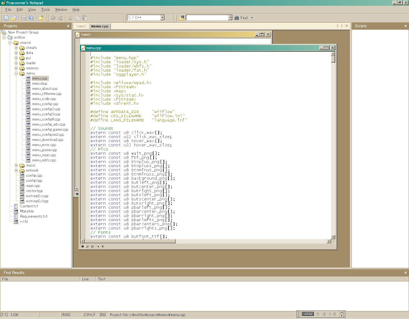
Task: Click the ATOK input method indicator
Action: pyautogui.click(x=307, y=314)
